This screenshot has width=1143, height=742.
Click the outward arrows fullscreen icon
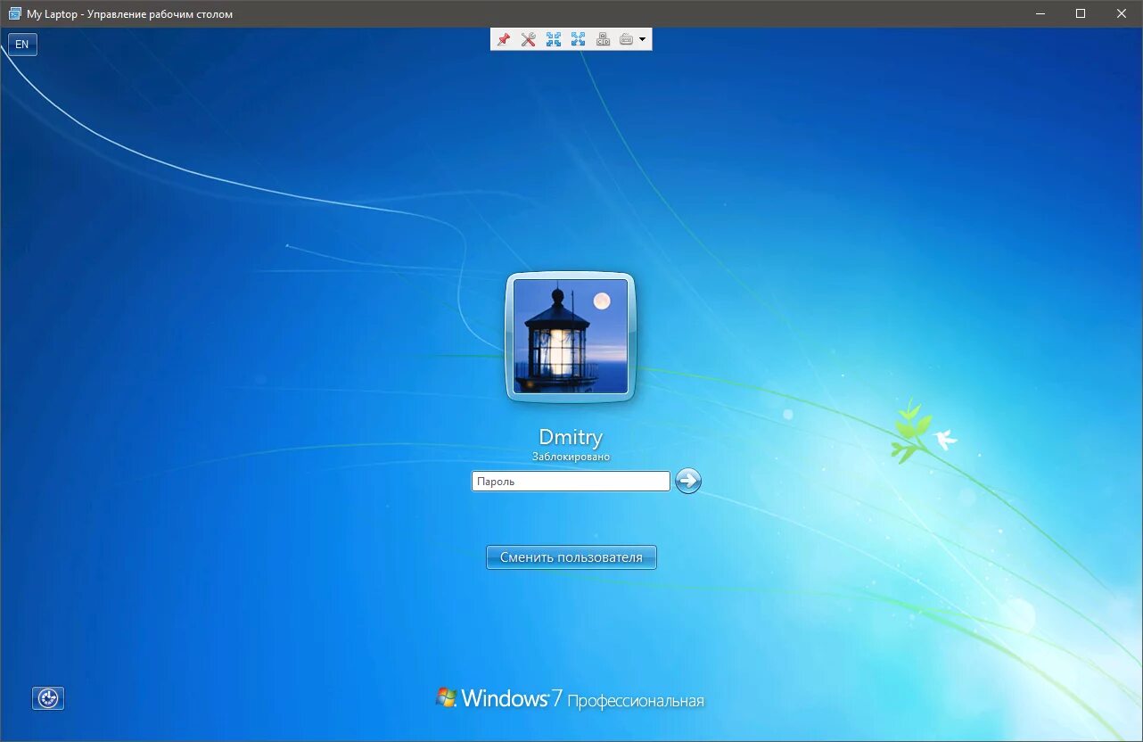(x=579, y=39)
